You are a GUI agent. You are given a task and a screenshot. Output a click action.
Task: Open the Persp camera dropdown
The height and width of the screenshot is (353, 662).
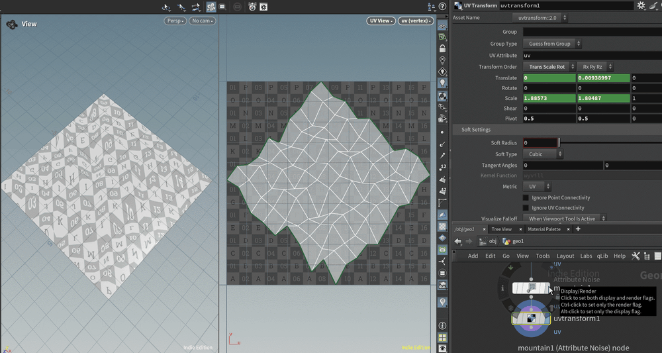175,21
